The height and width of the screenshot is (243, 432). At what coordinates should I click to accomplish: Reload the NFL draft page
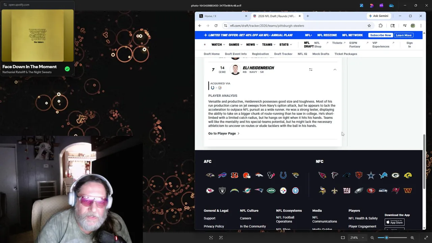pyautogui.click(x=216, y=26)
